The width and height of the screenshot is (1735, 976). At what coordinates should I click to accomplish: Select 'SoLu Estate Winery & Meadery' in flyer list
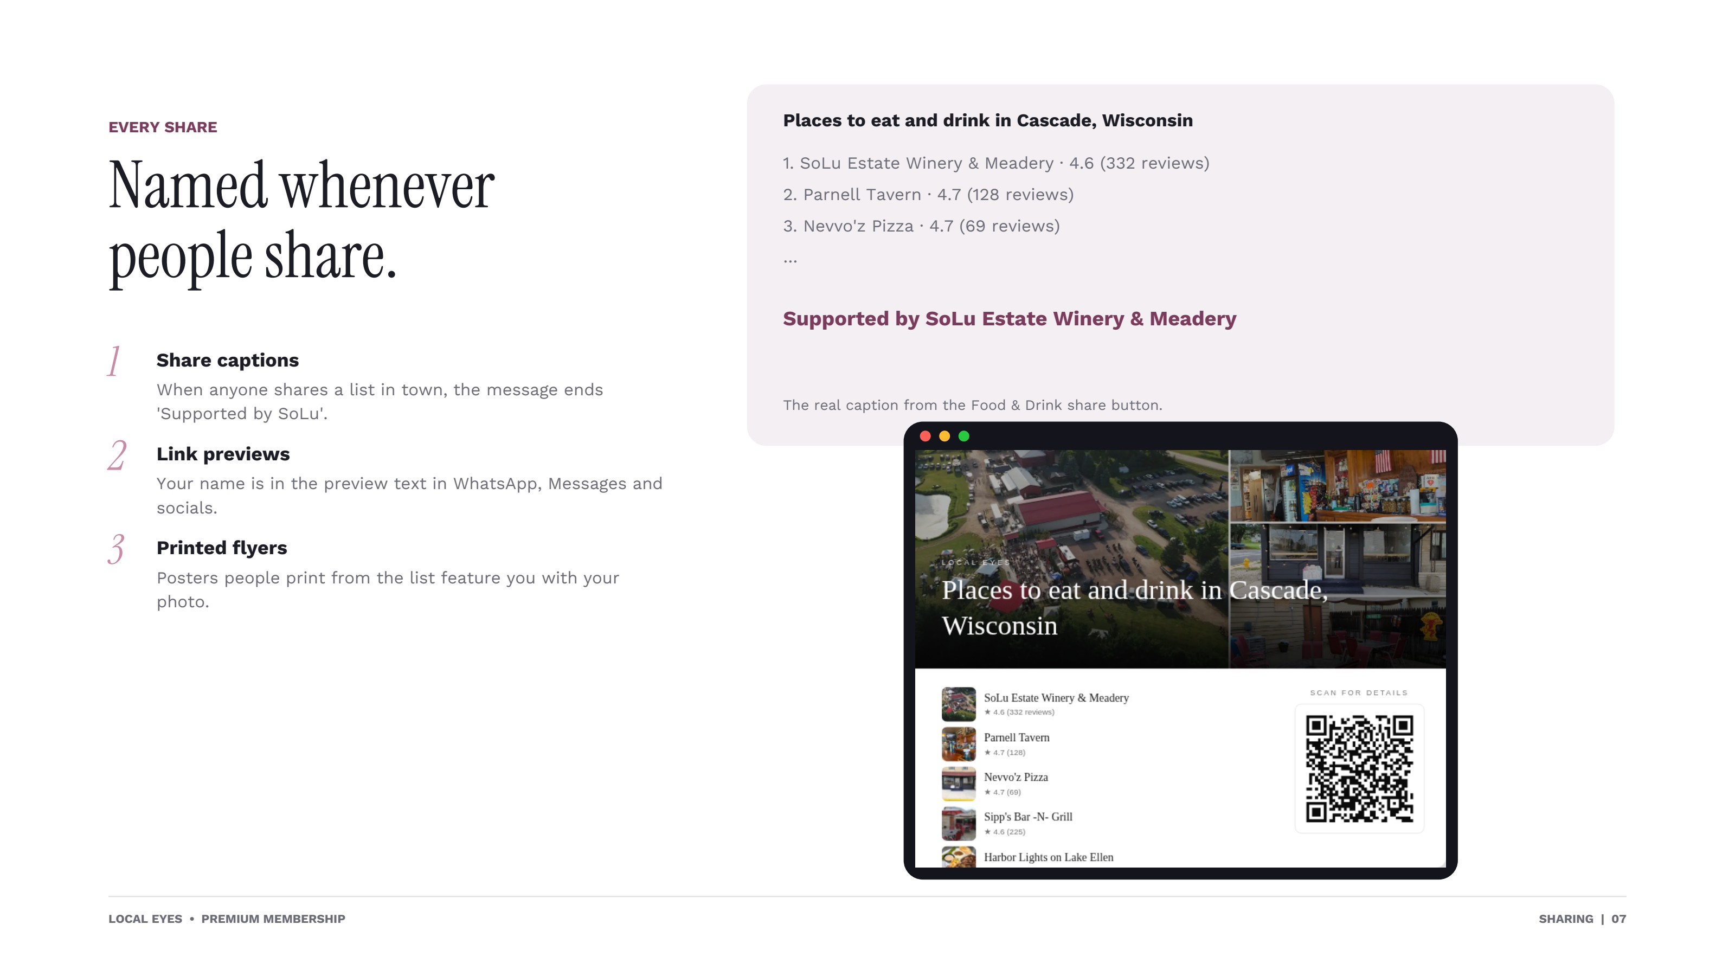1056,698
